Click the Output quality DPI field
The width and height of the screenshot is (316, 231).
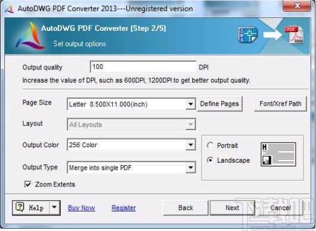click(143, 67)
